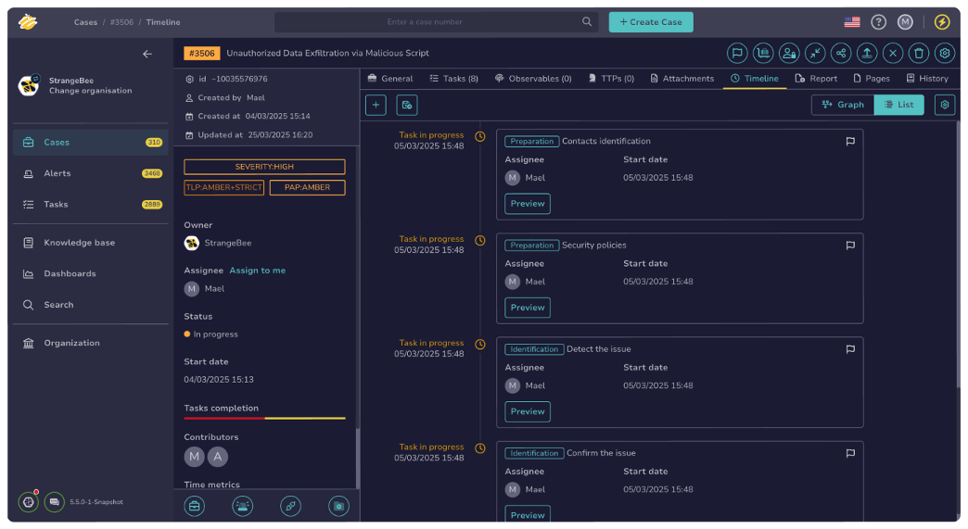968x529 pixels.
Task: Switch timeline to List view
Action: pyautogui.click(x=898, y=105)
